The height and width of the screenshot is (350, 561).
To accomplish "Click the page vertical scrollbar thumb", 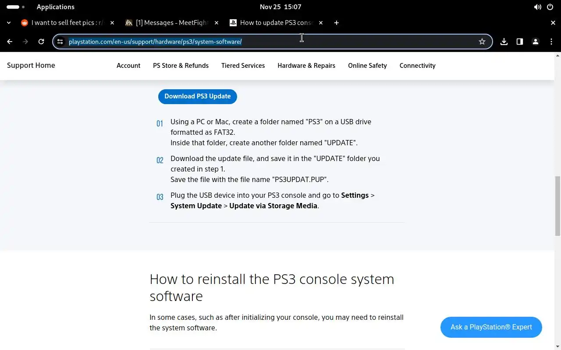I will tap(557, 206).
